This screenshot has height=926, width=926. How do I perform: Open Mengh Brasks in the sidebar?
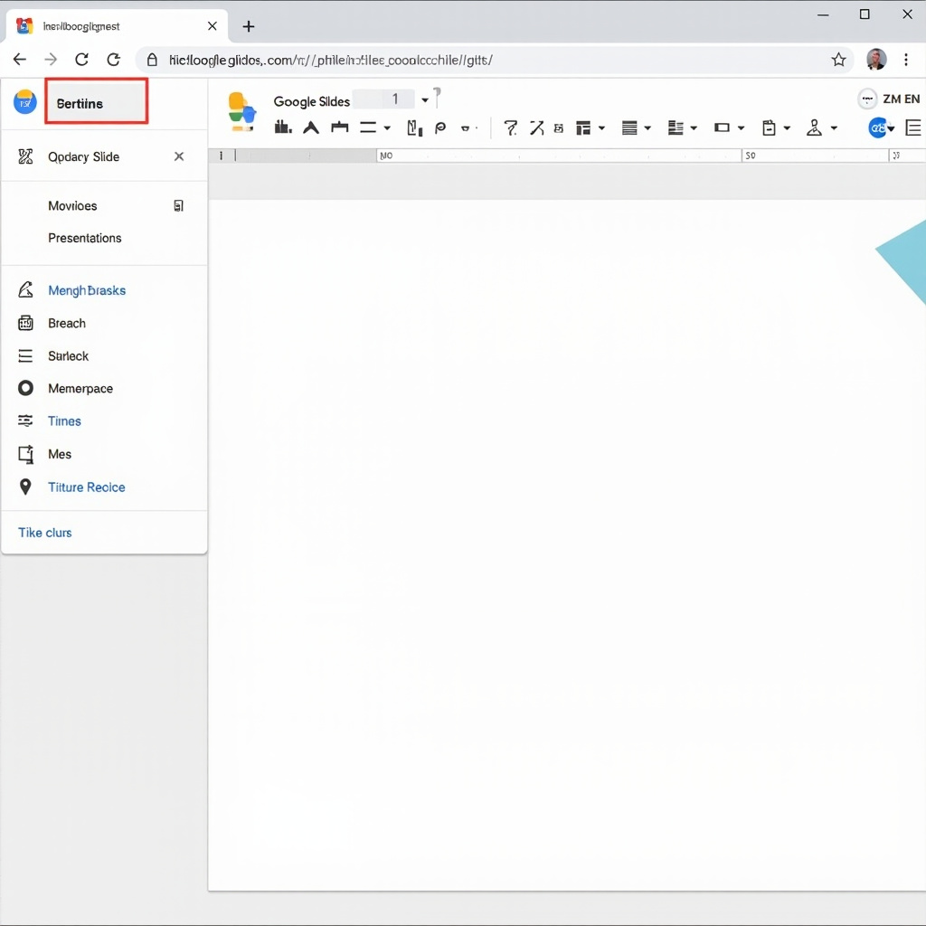tap(87, 290)
